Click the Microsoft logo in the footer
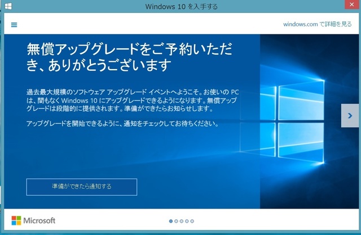The width and height of the screenshot is (361, 235). [x=33, y=220]
